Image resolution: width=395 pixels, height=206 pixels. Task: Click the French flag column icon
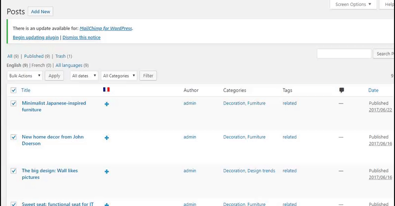106,90
